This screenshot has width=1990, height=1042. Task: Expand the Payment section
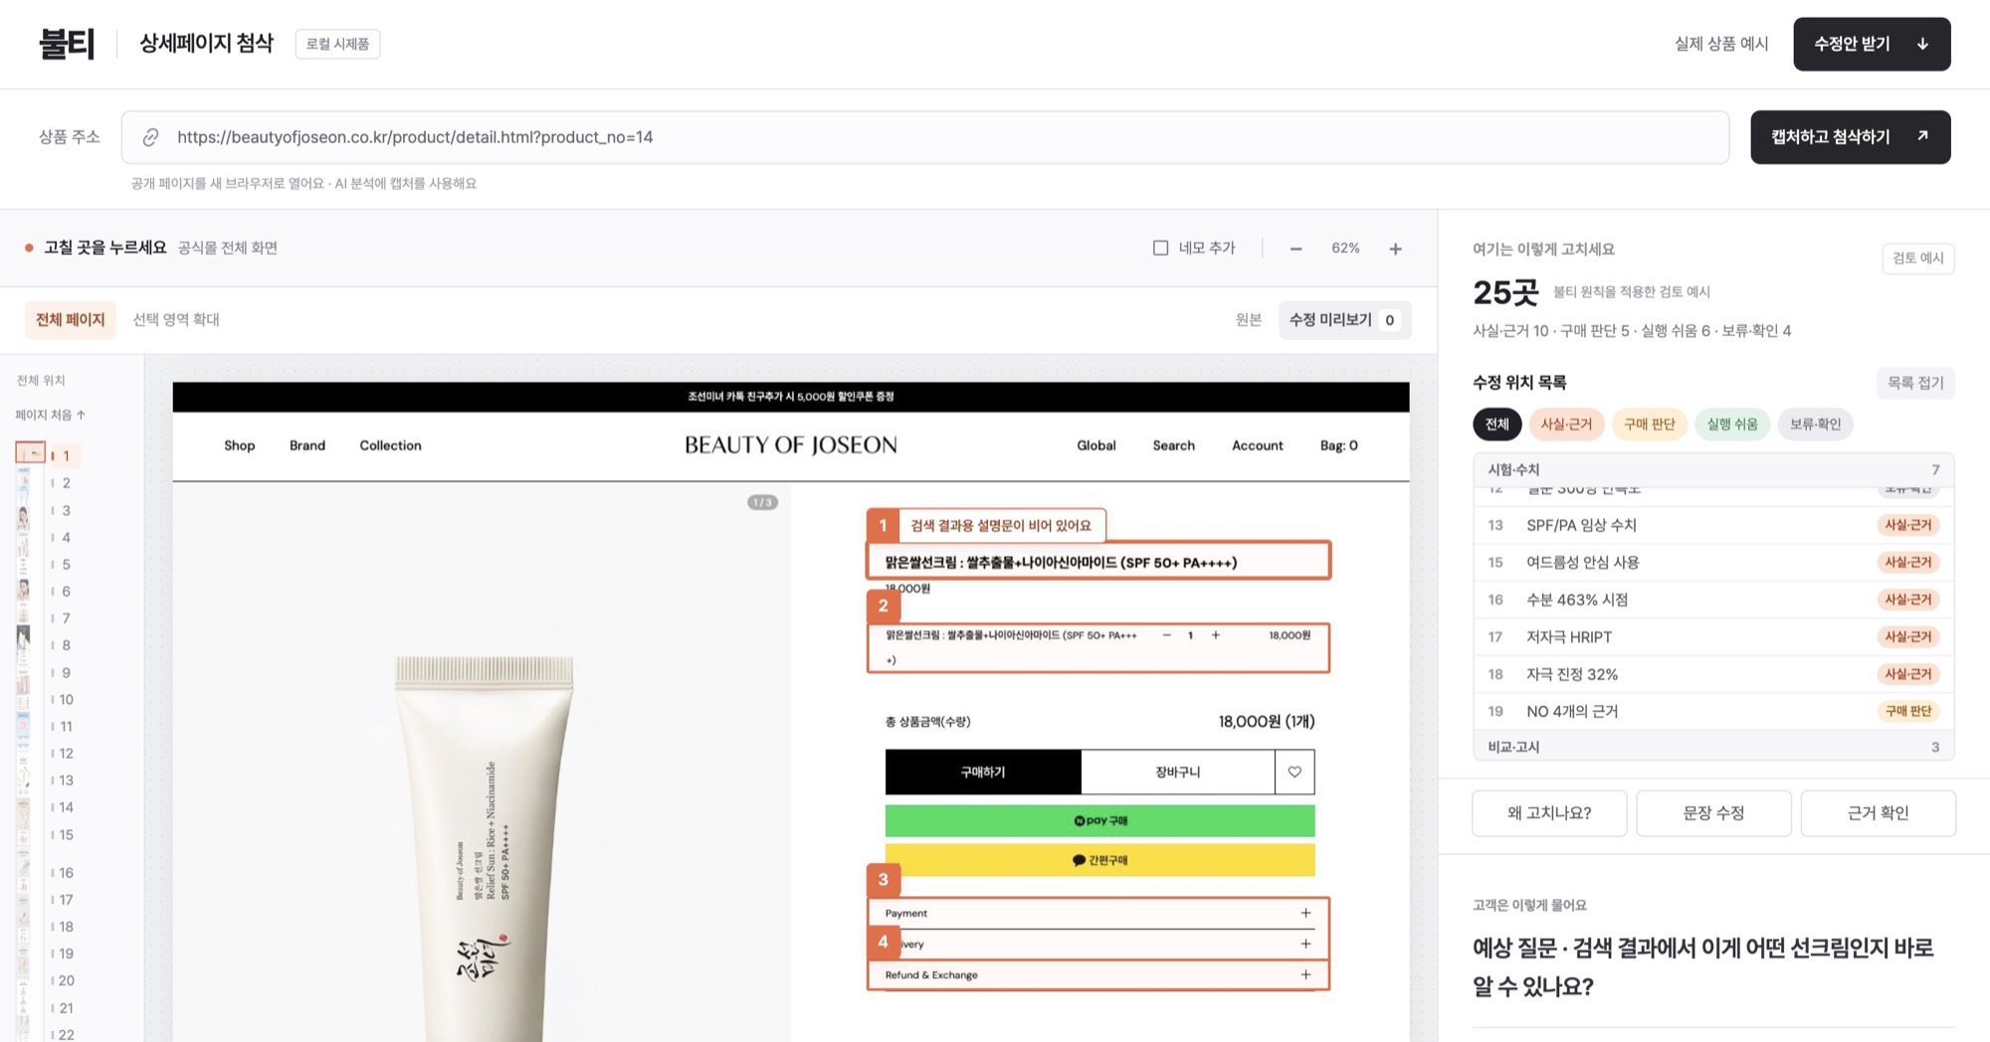point(1098,913)
